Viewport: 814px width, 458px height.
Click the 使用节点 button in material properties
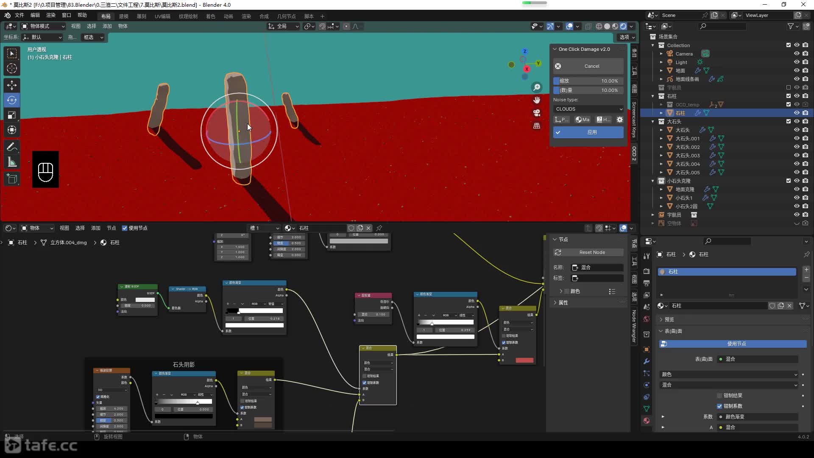coord(733,344)
